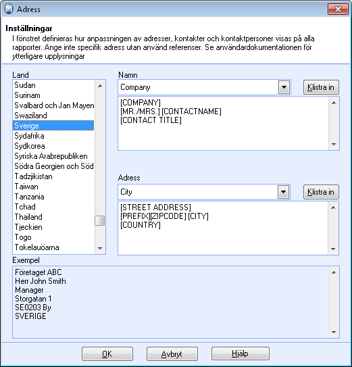This screenshot has width=352, height=367.
Task: Open the Namn Company dropdown arrow
Action: coord(284,87)
